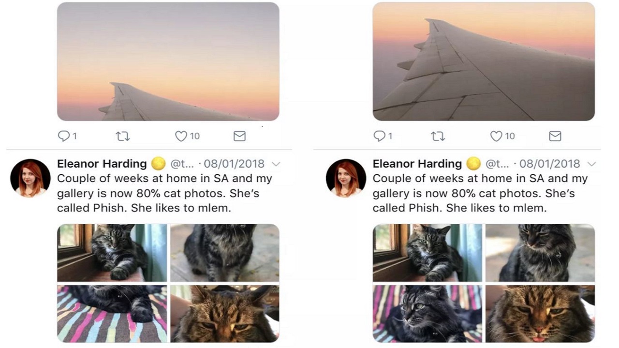Open the right airplane wing sunset photo

pyautogui.click(x=484, y=61)
